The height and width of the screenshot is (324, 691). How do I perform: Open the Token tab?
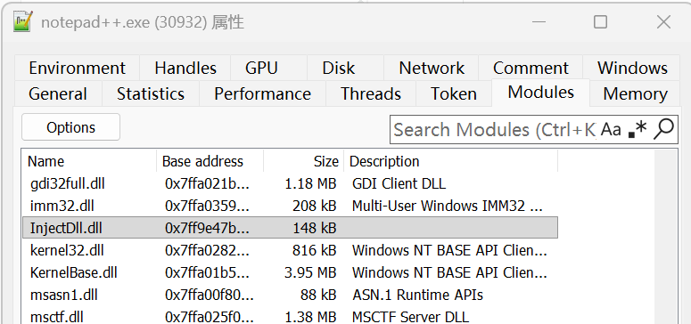point(454,93)
